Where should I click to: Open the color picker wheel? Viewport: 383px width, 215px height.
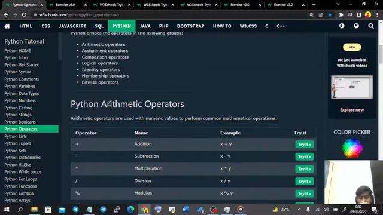352,148
